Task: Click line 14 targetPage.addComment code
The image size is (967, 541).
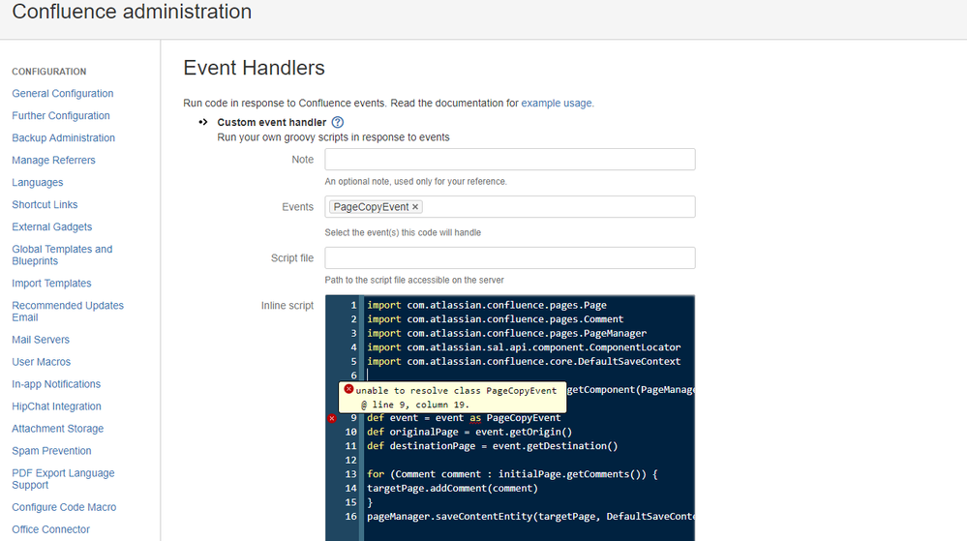Action: [x=452, y=489]
